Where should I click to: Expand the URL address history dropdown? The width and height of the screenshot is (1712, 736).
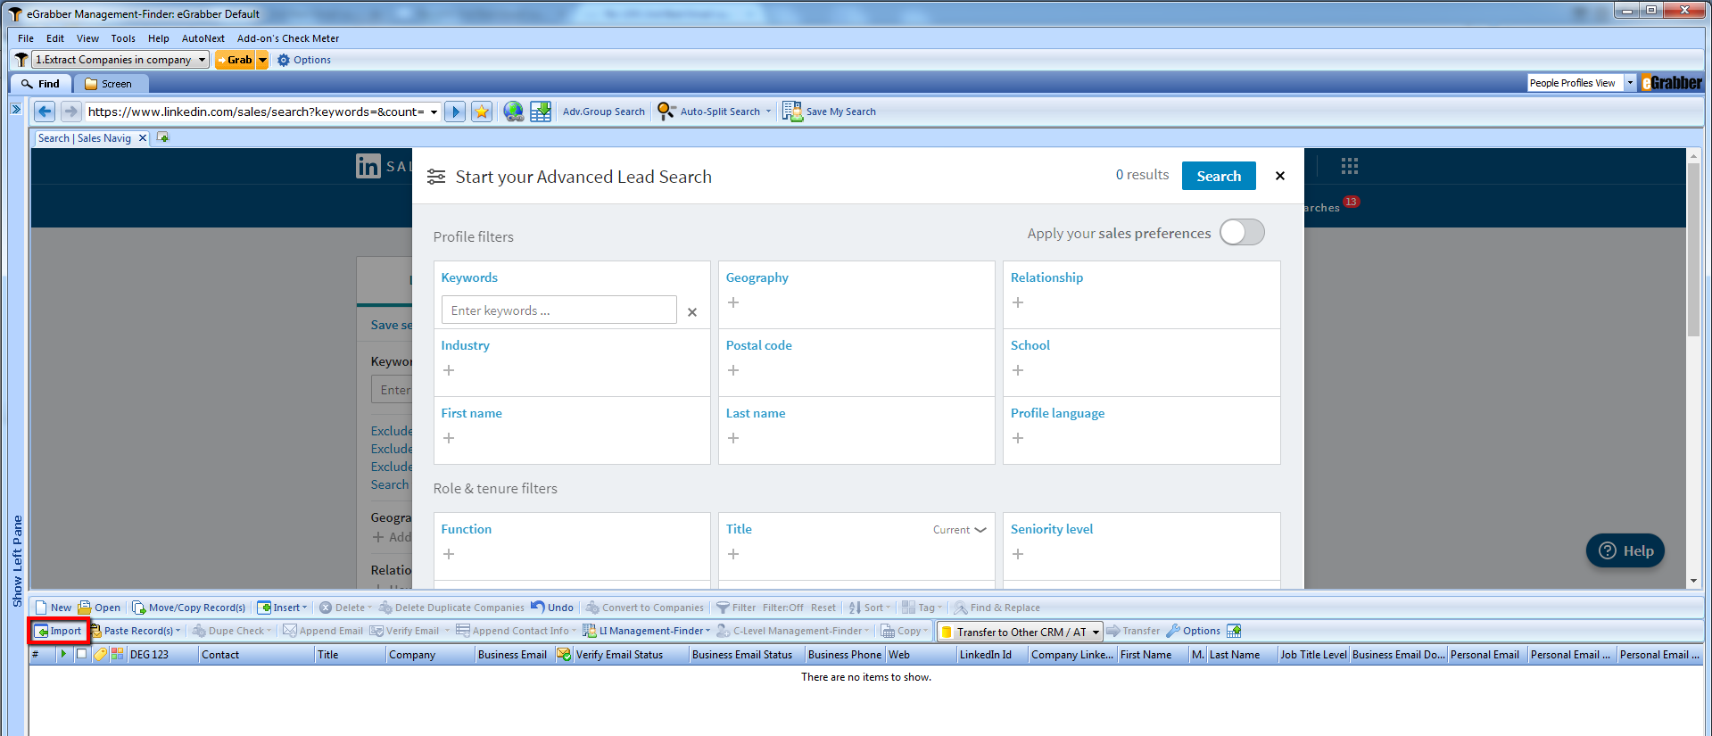434,112
